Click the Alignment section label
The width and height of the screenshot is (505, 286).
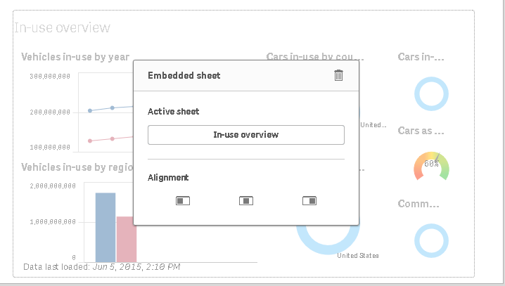[x=168, y=178]
